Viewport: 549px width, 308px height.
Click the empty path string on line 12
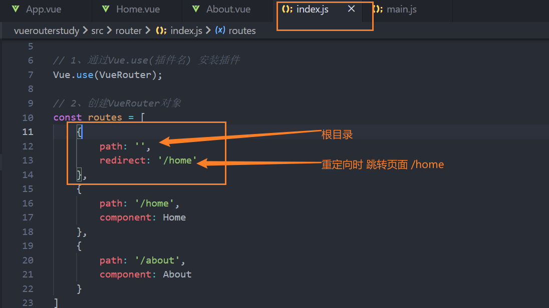140,146
